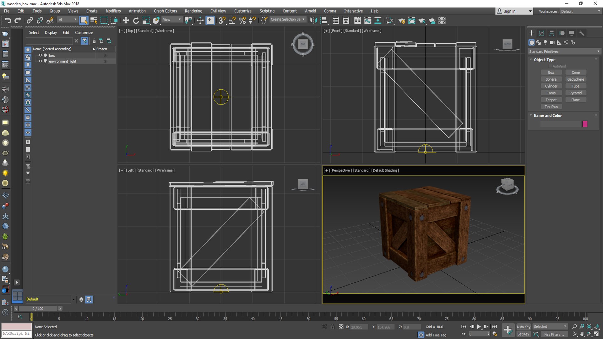
Task: Select the Lights category icon in Create panel
Action: tap(545, 42)
